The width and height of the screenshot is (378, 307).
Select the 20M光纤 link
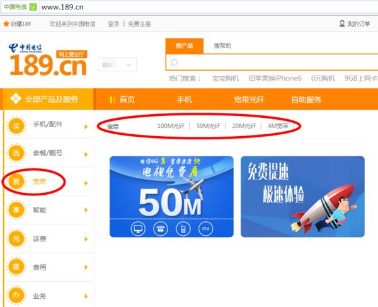click(244, 126)
